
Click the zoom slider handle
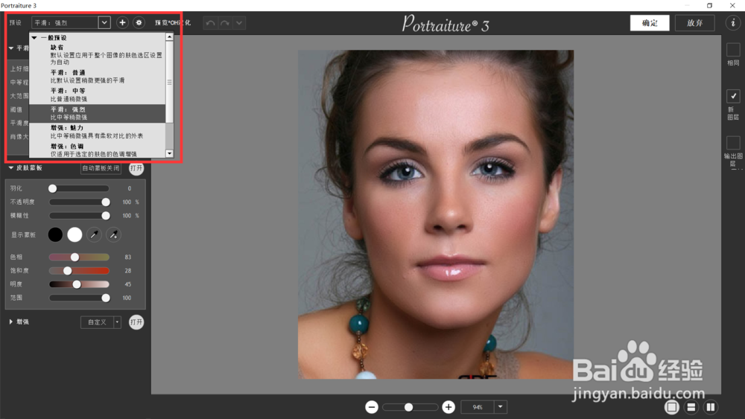point(408,407)
